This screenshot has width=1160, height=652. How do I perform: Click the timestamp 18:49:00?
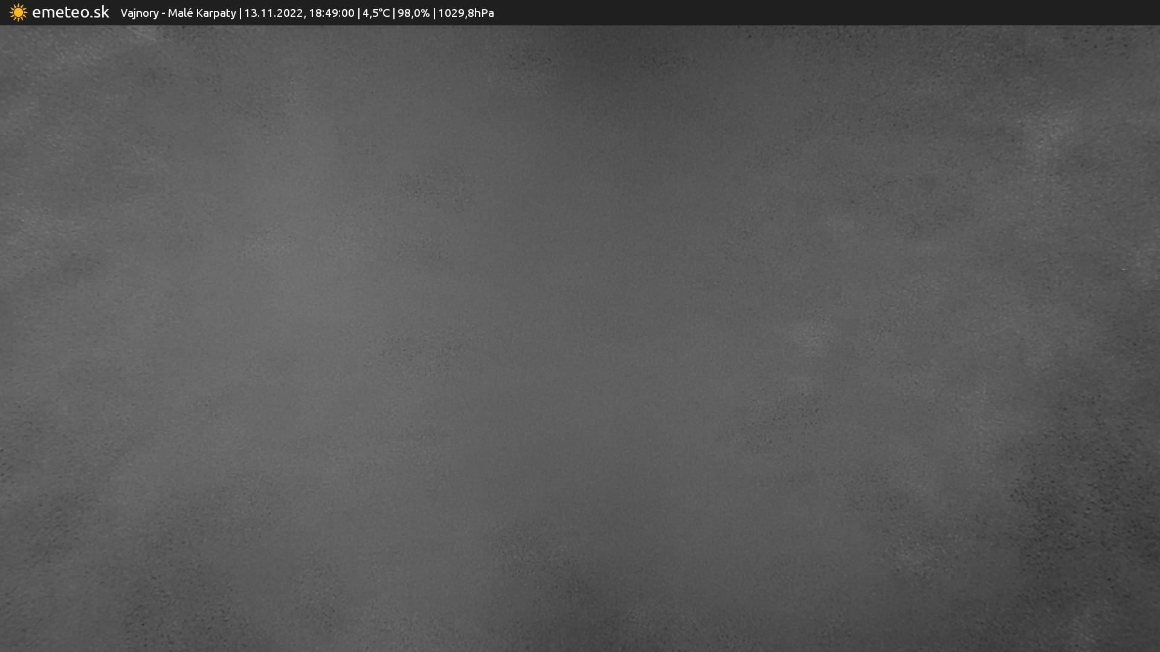click(332, 13)
